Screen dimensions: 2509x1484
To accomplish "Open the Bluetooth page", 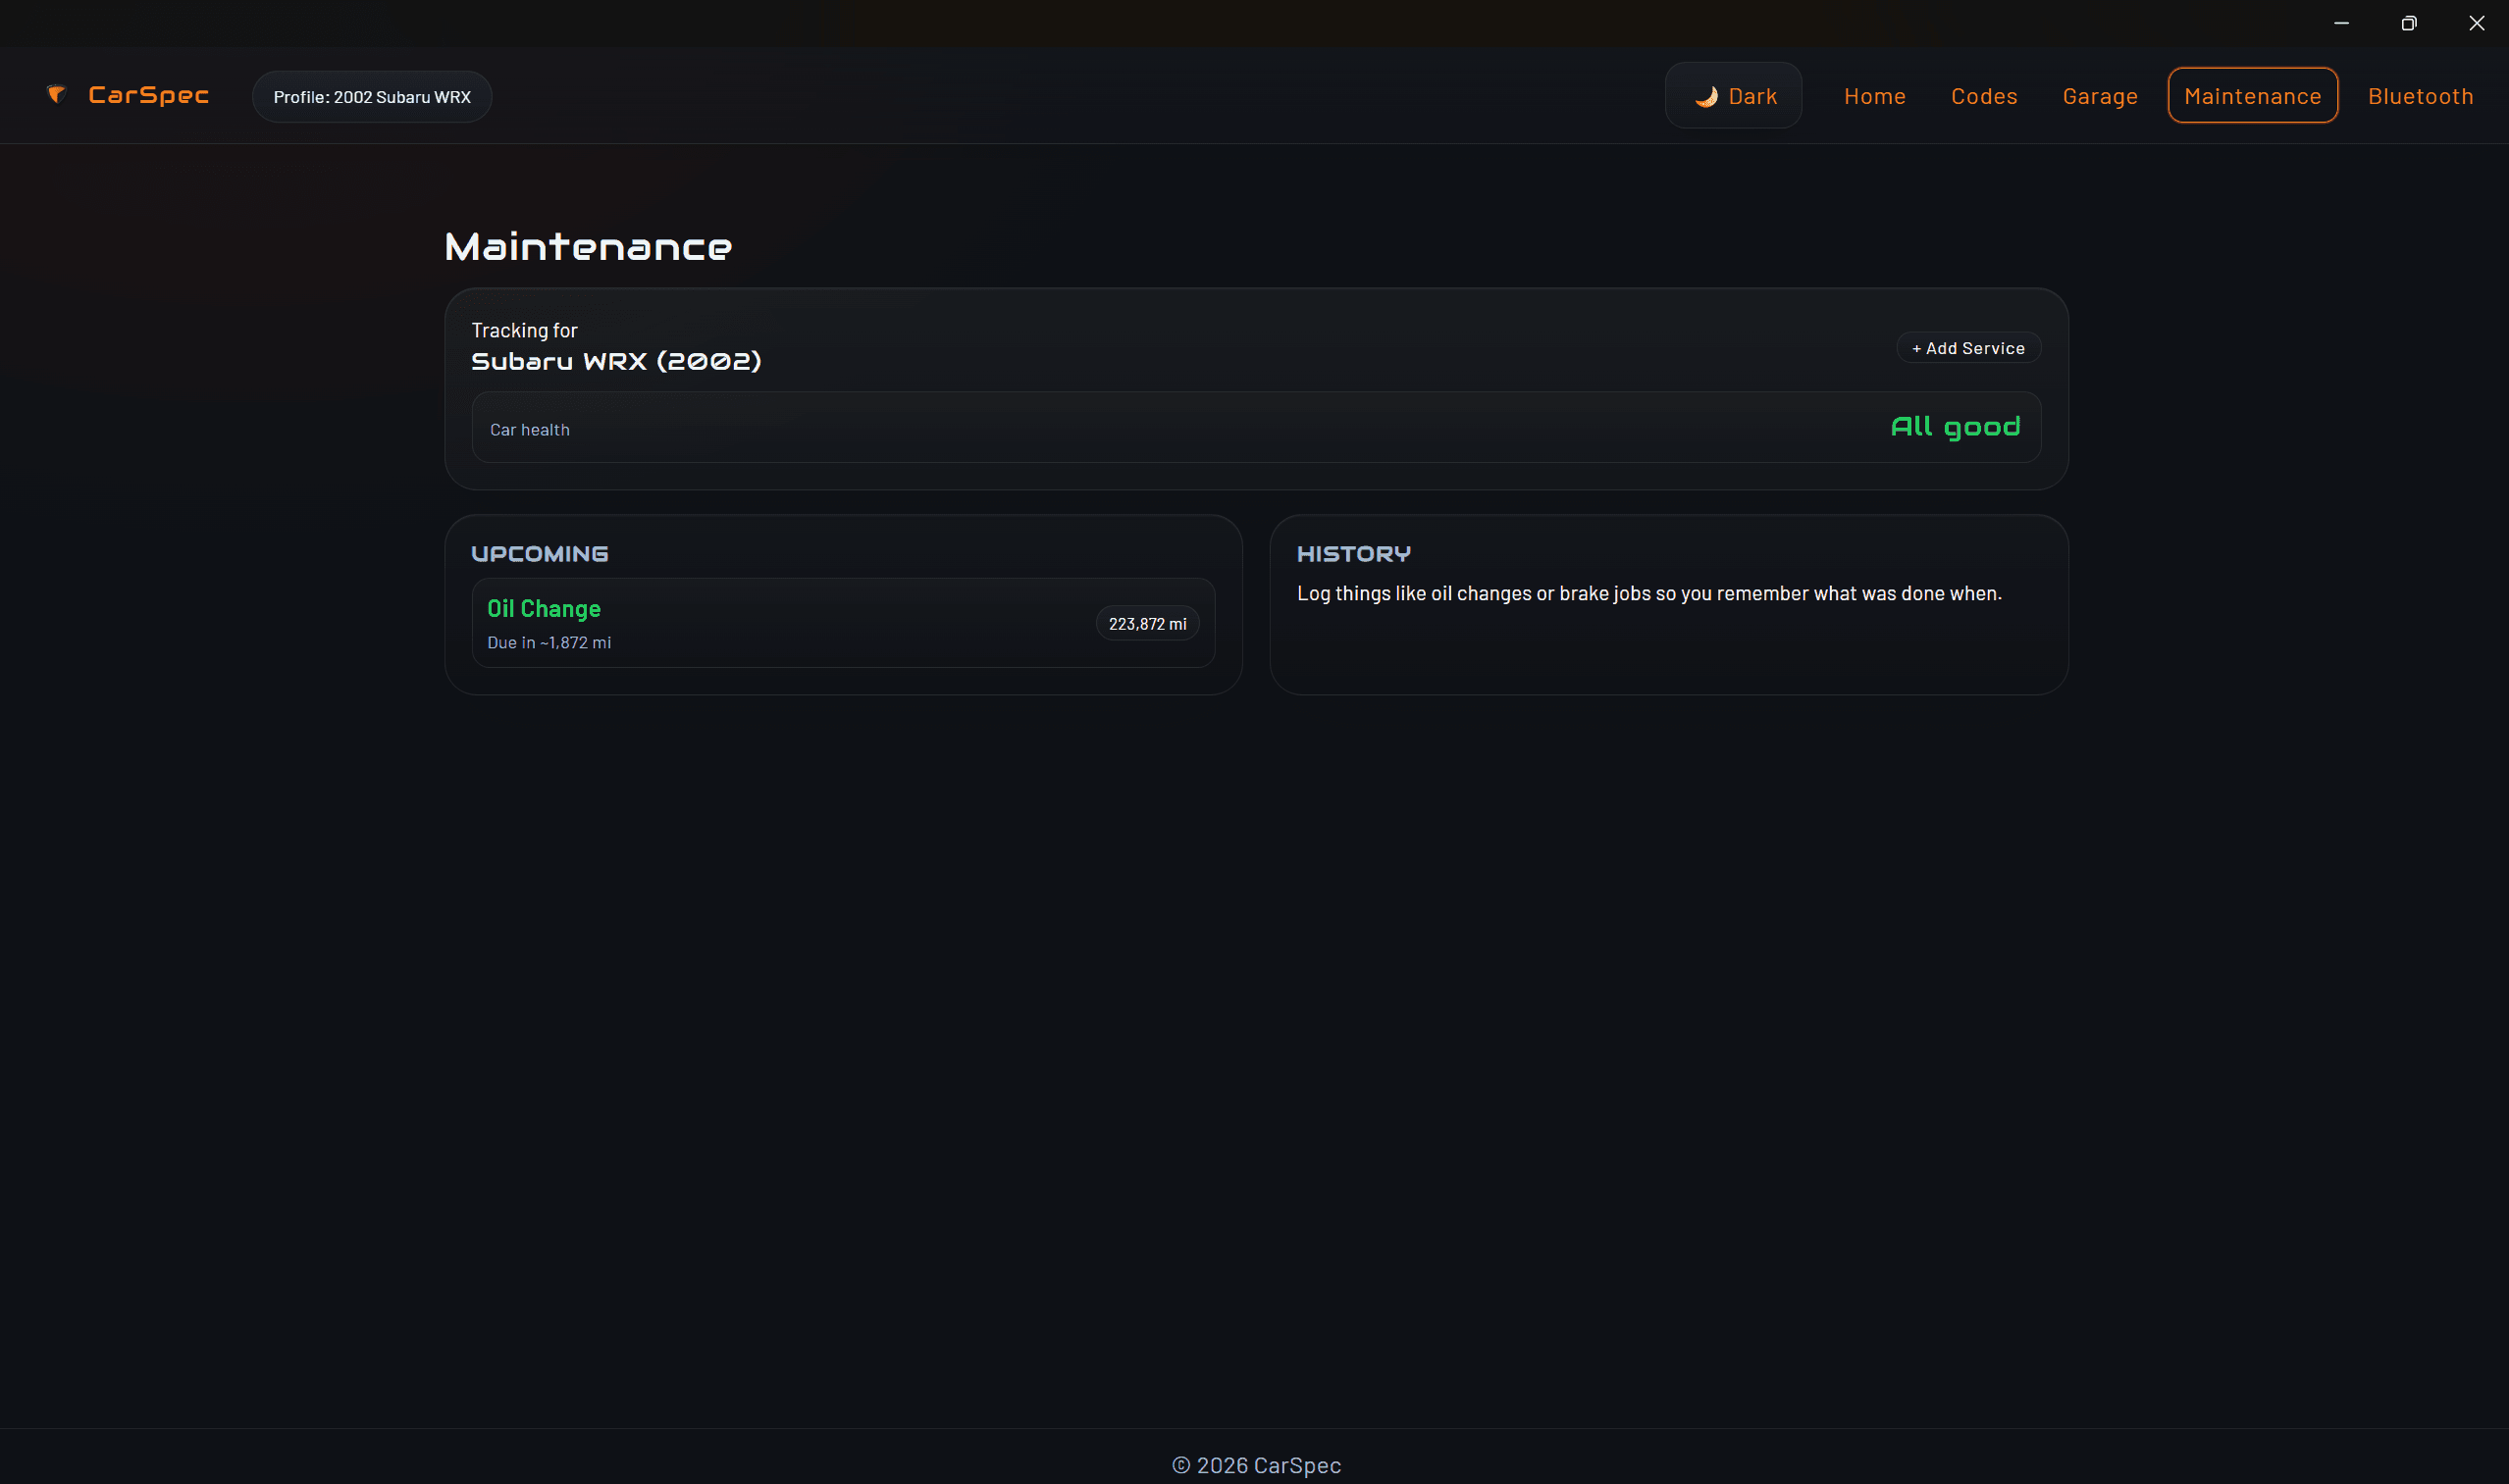I will (2420, 96).
